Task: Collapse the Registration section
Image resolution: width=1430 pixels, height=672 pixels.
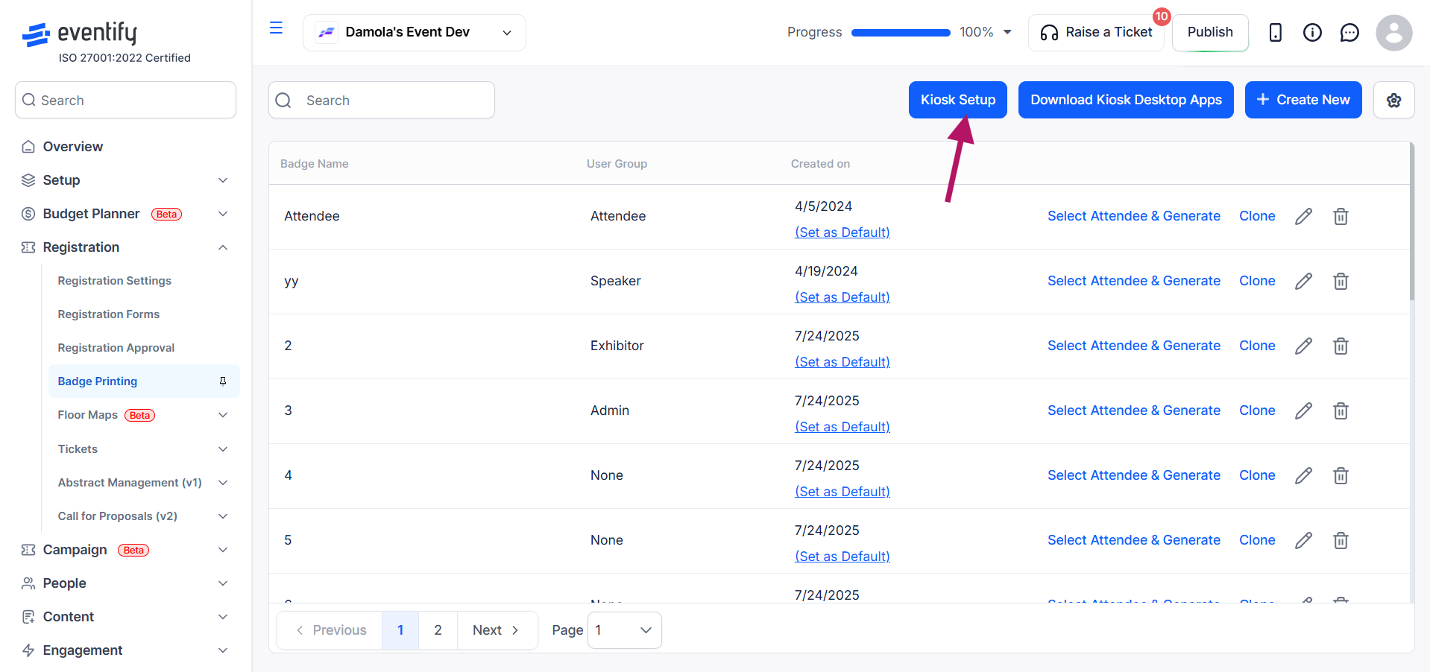Action: click(x=223, y=247)
